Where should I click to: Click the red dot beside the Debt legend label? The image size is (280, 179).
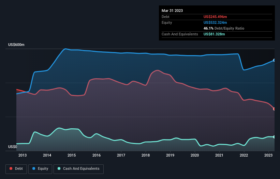[11, 169]
